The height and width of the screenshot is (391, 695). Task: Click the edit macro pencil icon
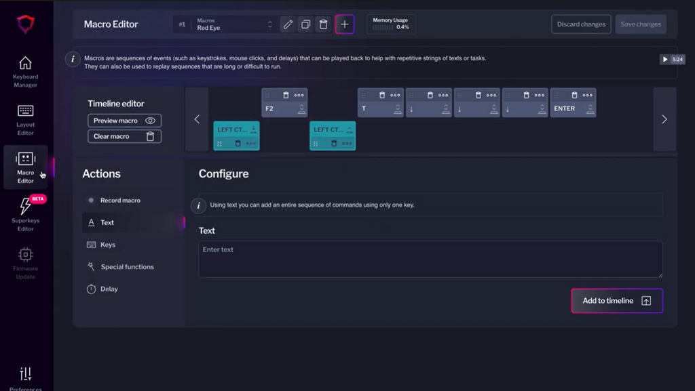pos(288,24)
